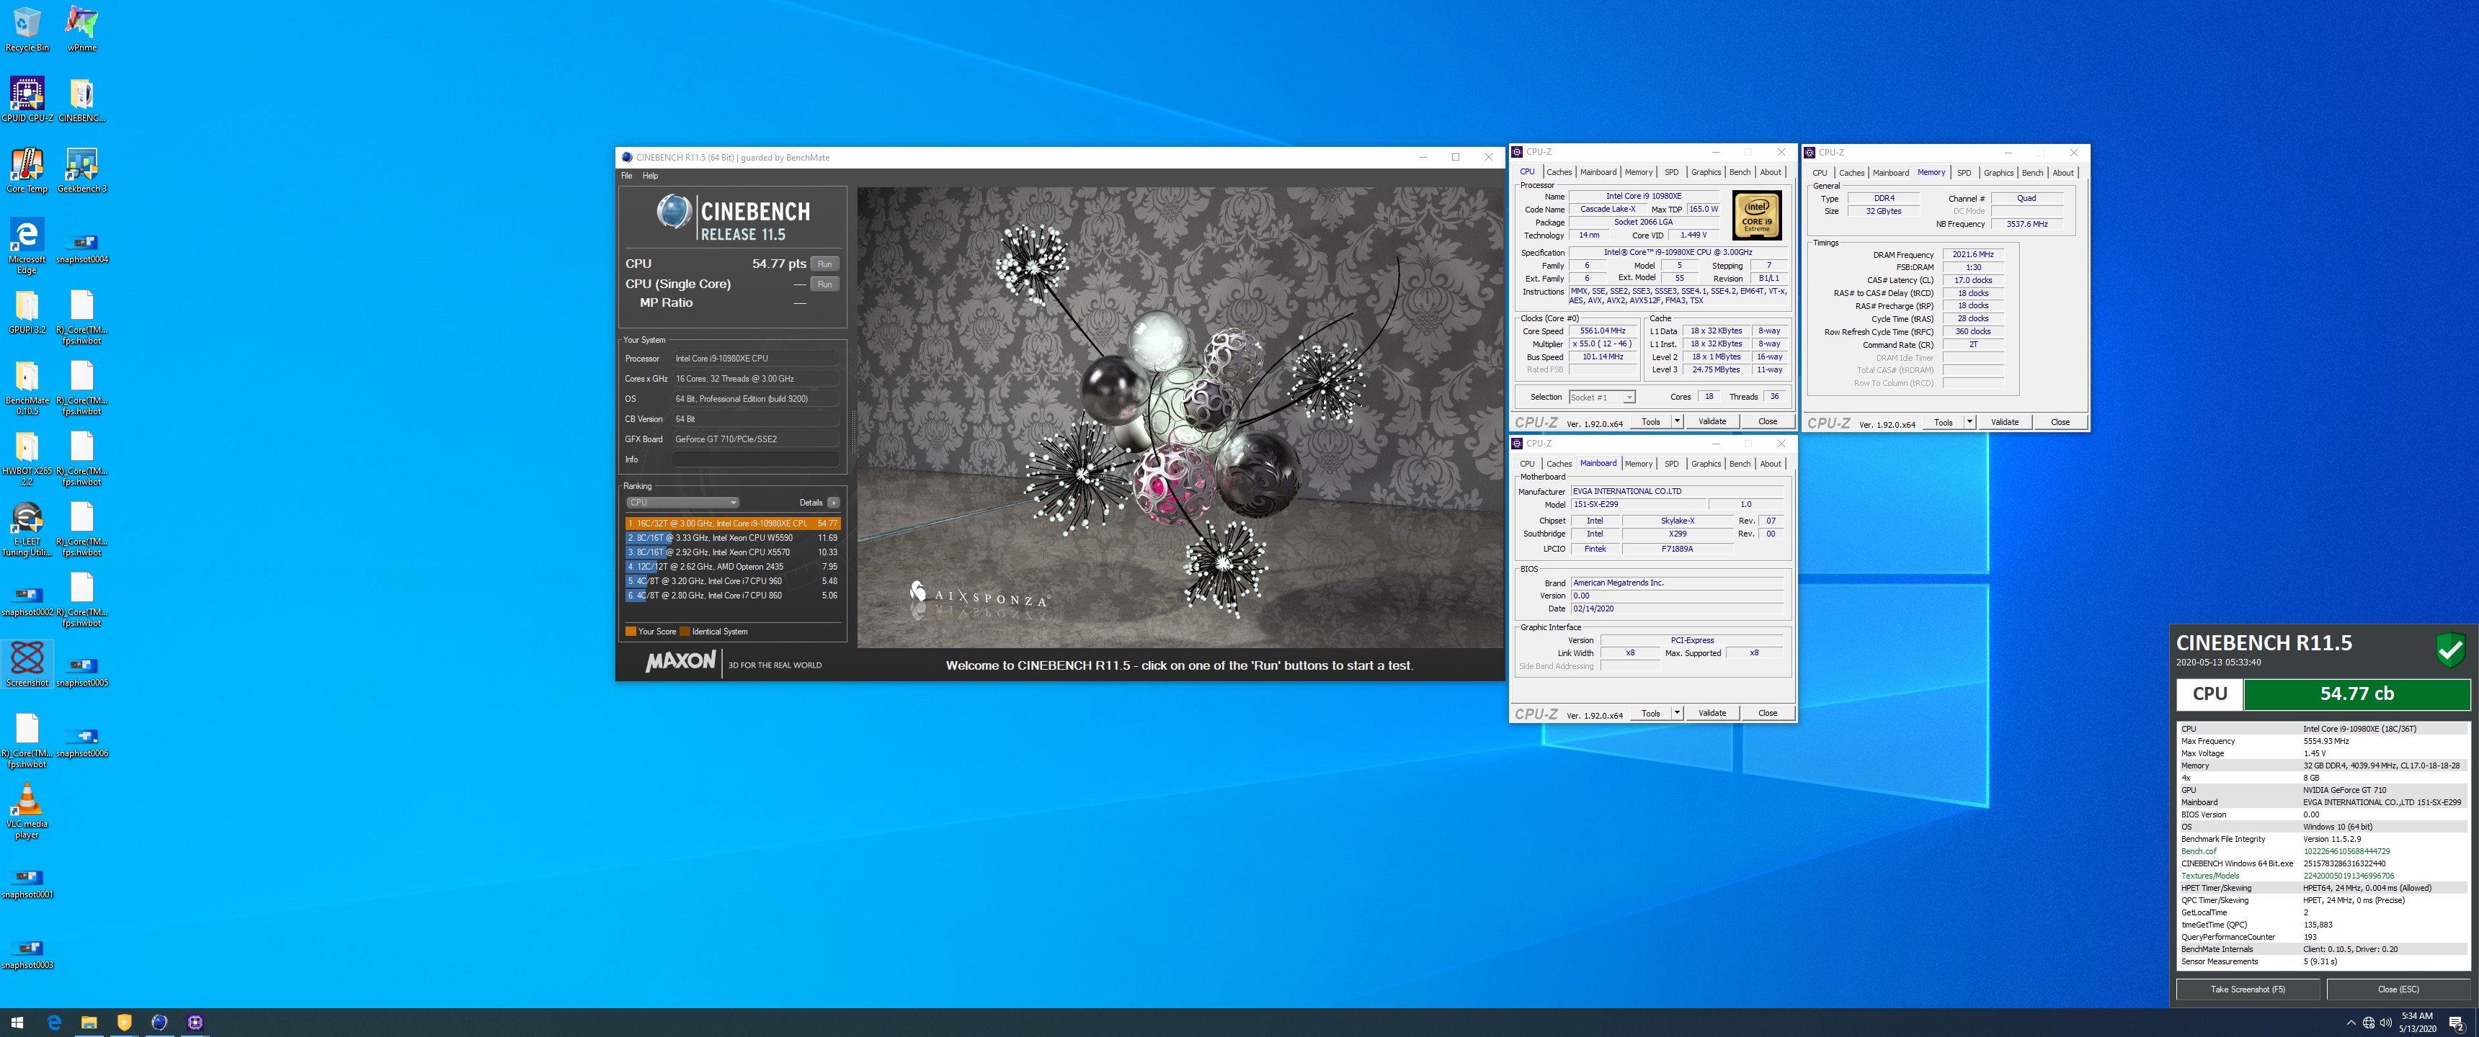Select the snaphsot0002 desktop file
The height and width of the screenshot is (1037, 2479).
pyautogui.click(x=27, y=601)
